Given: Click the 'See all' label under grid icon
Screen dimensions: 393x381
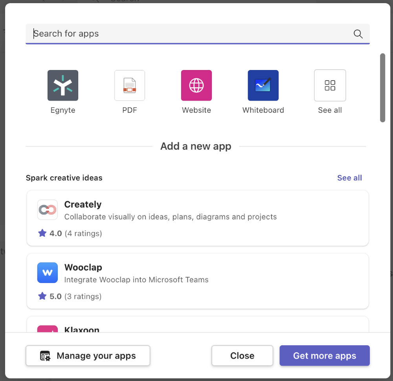Looking at the screenshot, I should click(330, 110).
